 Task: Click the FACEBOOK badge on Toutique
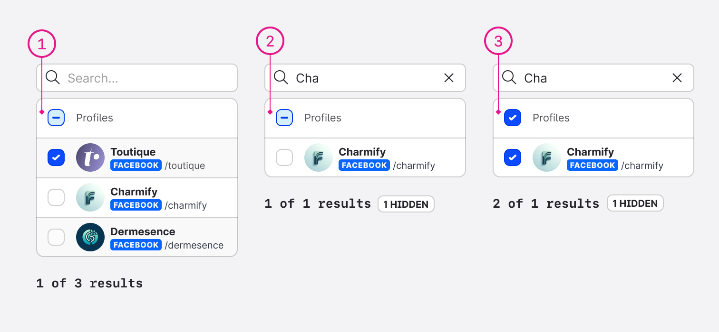[136, 165]
